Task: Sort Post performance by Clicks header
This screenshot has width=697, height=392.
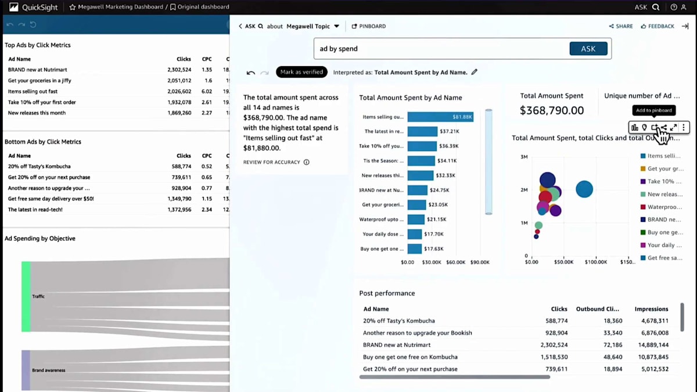Action: pos(559,309)
